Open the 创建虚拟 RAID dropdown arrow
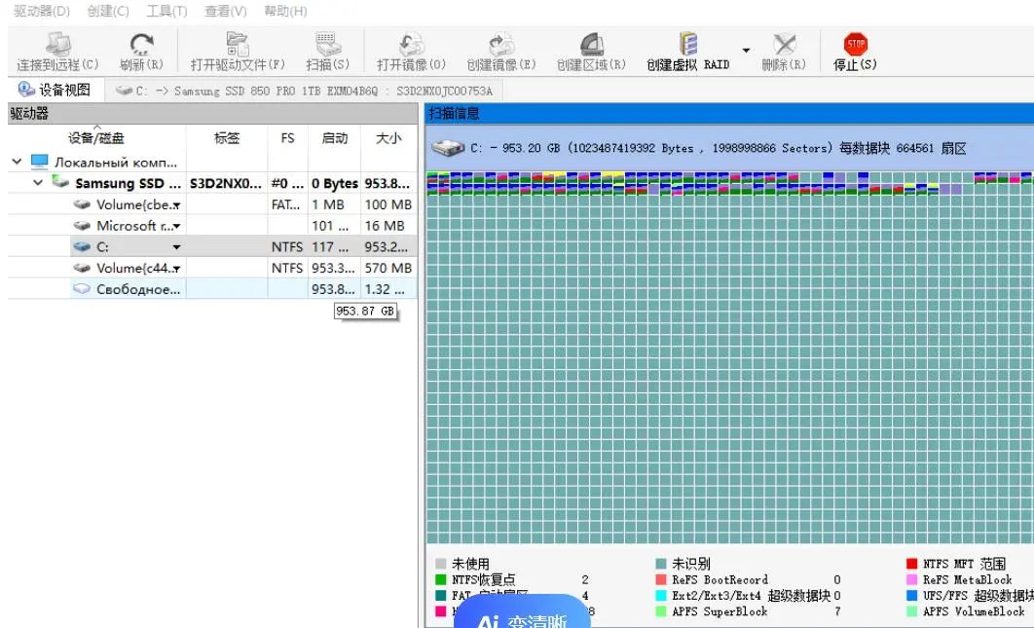 (746, 50)
